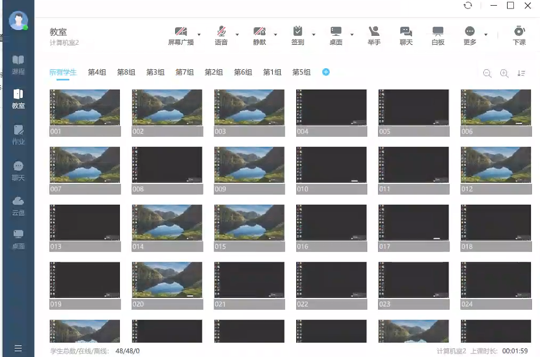Click 下课 to end class
Viewport: 540px width, 357px height.
click(519, 32)
